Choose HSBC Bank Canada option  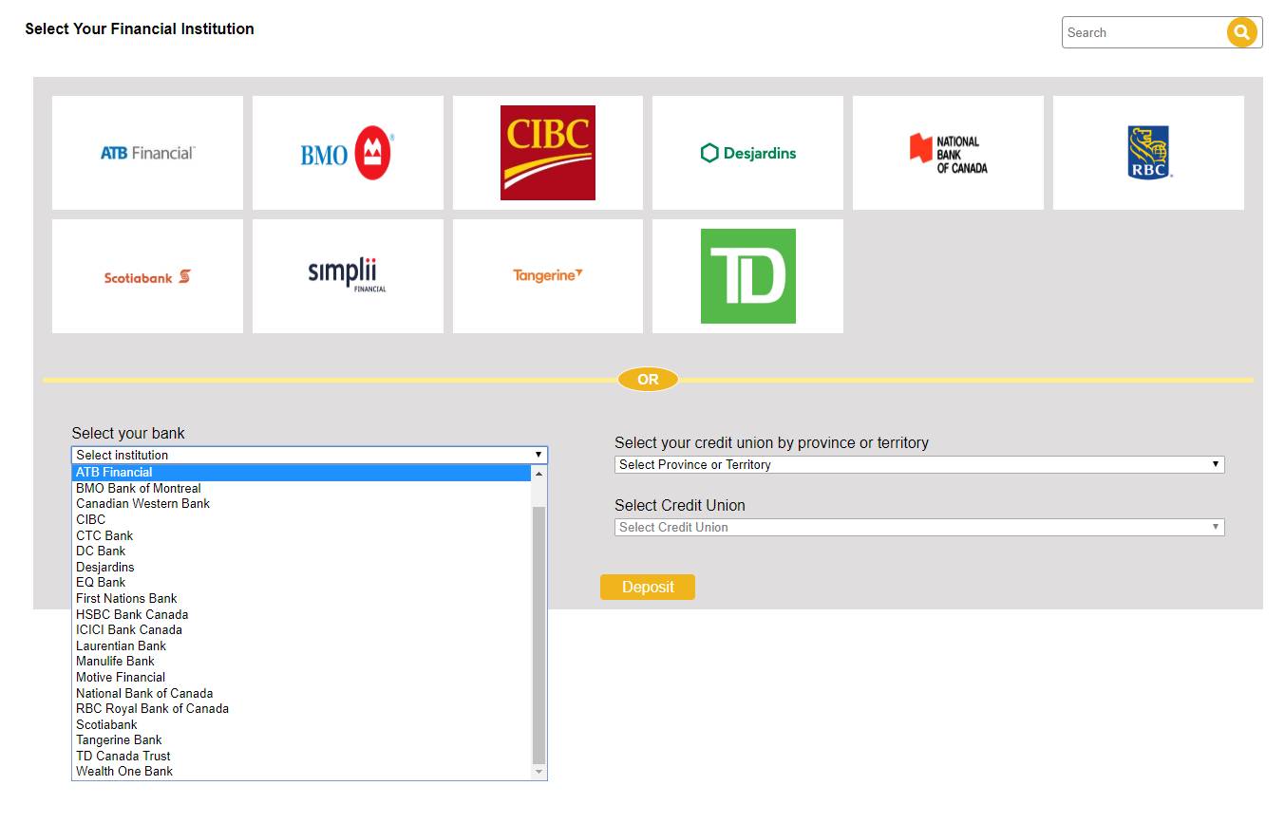click(302, 614)
